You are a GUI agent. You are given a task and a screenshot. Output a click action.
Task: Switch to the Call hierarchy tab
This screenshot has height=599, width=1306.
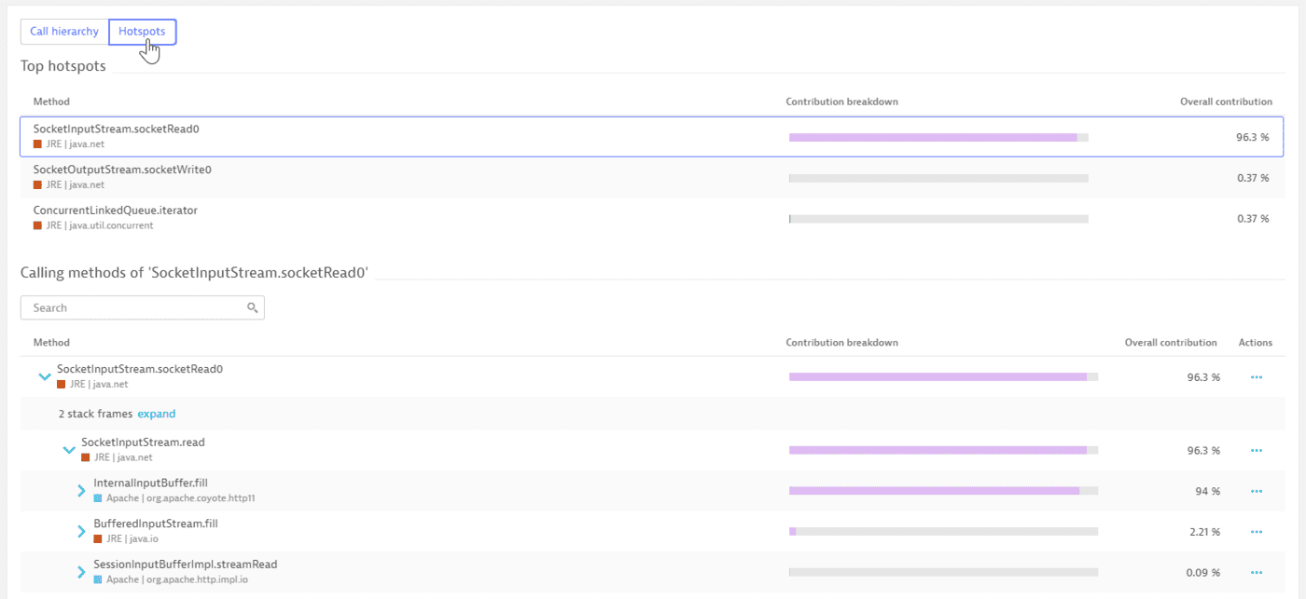[x=63, y=31]
